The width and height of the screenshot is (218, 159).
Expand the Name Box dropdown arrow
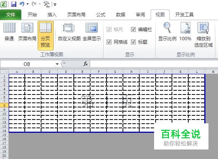point(57,64)
